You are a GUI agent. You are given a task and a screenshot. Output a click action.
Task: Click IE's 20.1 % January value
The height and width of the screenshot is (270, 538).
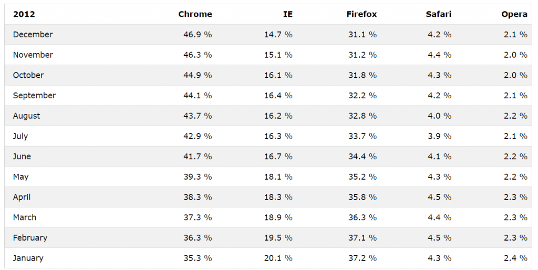[278, 258]
